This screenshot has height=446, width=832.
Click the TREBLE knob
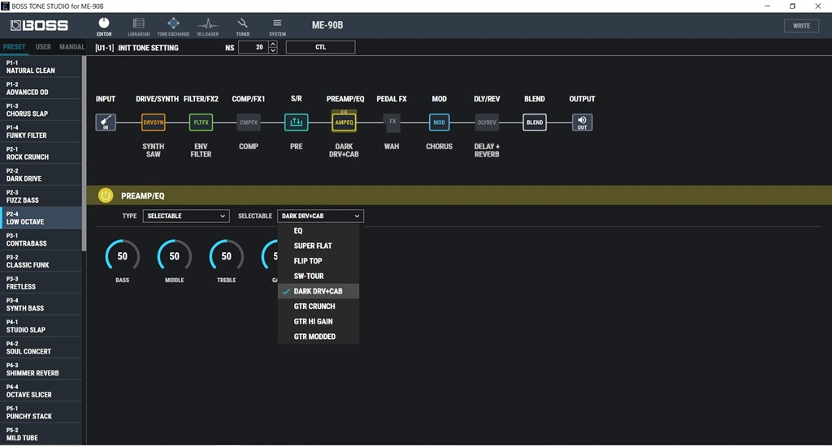pos(227,256)
